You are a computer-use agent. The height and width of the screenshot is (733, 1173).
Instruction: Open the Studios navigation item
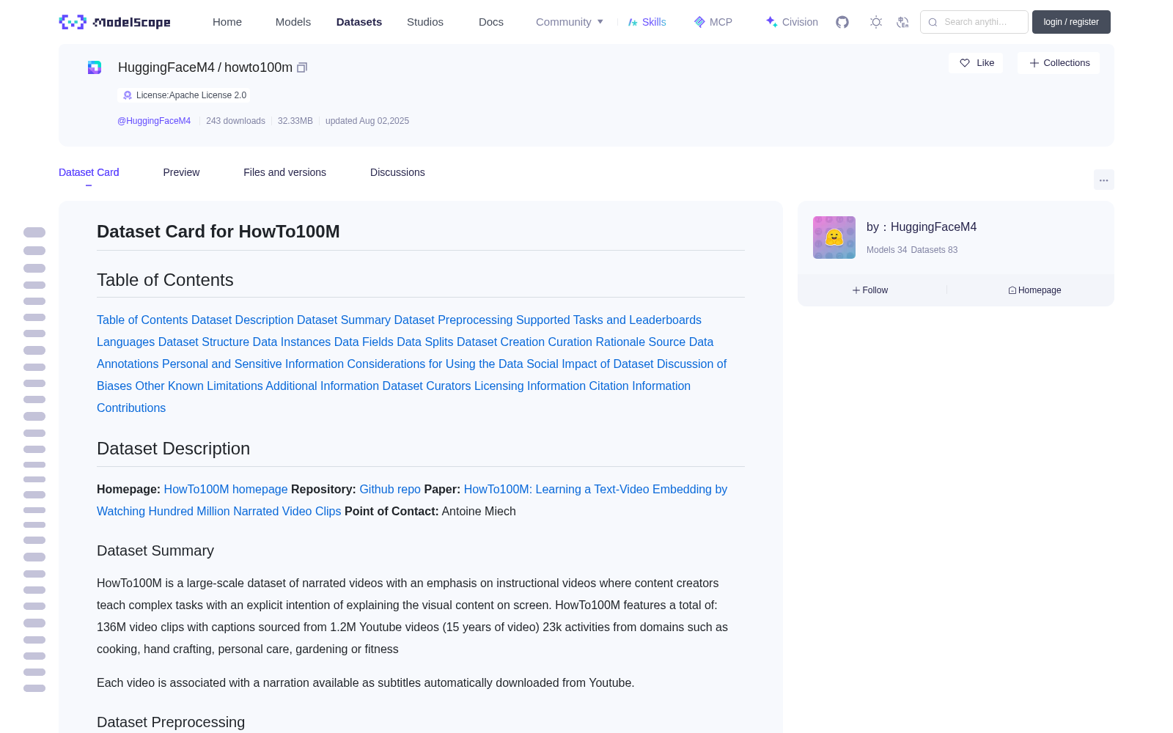click(x=425, y=22)
